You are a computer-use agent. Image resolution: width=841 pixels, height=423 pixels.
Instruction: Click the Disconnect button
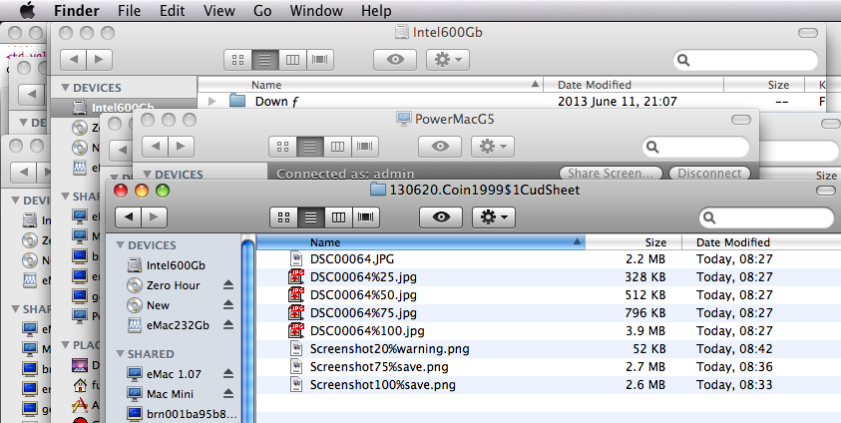tap(709, 174)
